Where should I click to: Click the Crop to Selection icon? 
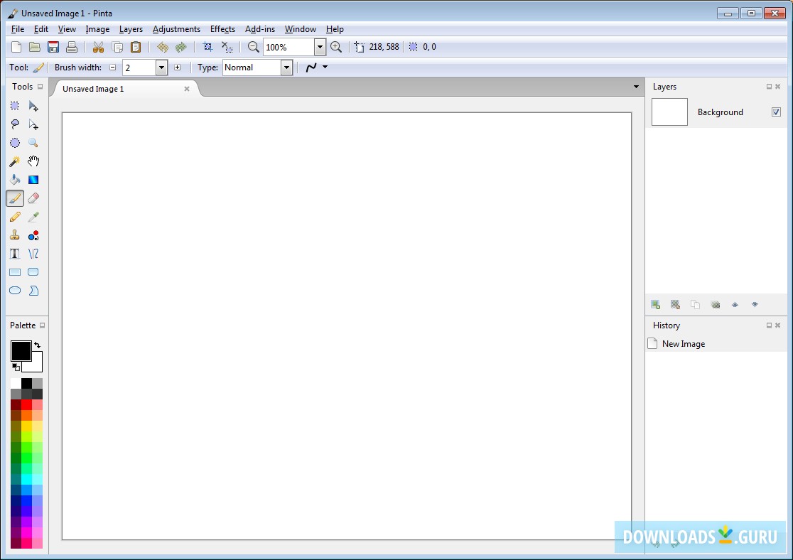(x=208, y=47)
